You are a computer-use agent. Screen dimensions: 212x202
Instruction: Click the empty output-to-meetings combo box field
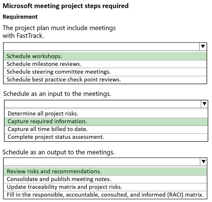(x=102, y=161)
